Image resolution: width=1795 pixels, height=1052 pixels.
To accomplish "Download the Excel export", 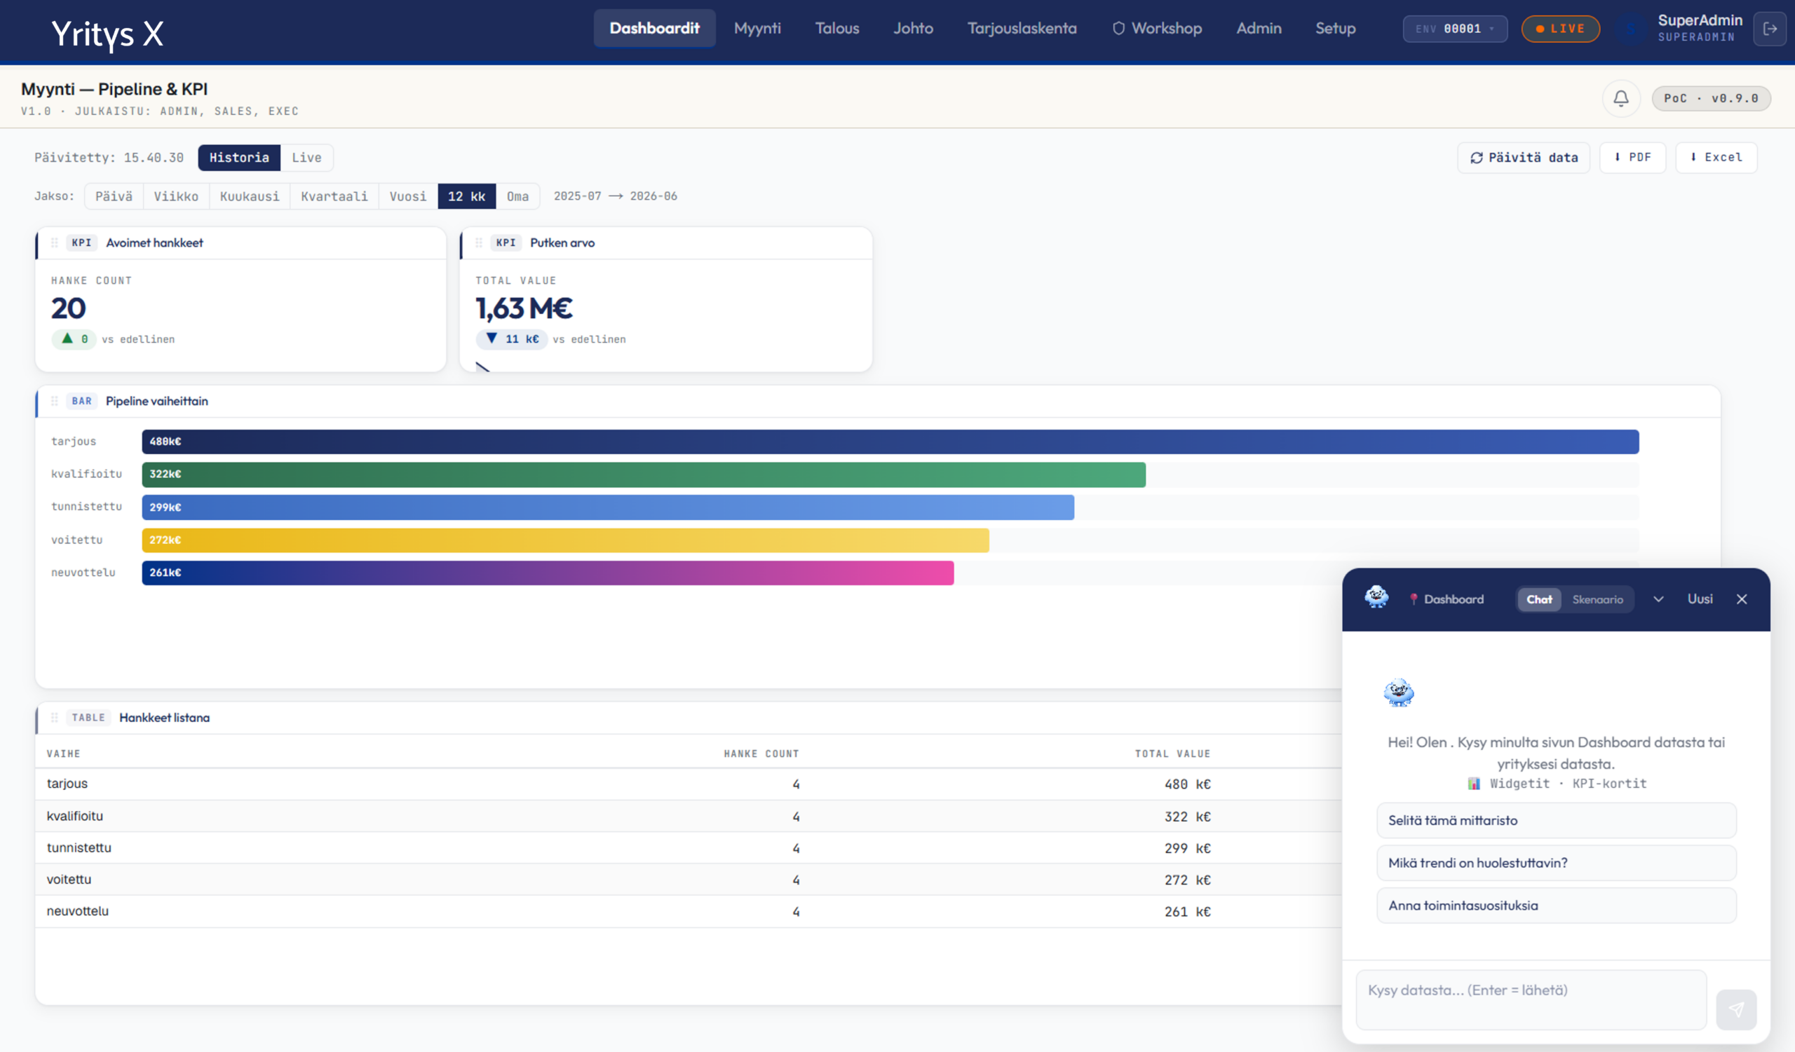I will click(x=1716, y=157).
